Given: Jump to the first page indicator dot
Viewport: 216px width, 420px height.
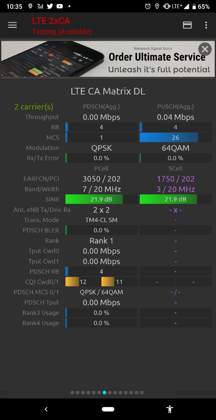Looking at the screenshot, I should (x=72, y=392).
